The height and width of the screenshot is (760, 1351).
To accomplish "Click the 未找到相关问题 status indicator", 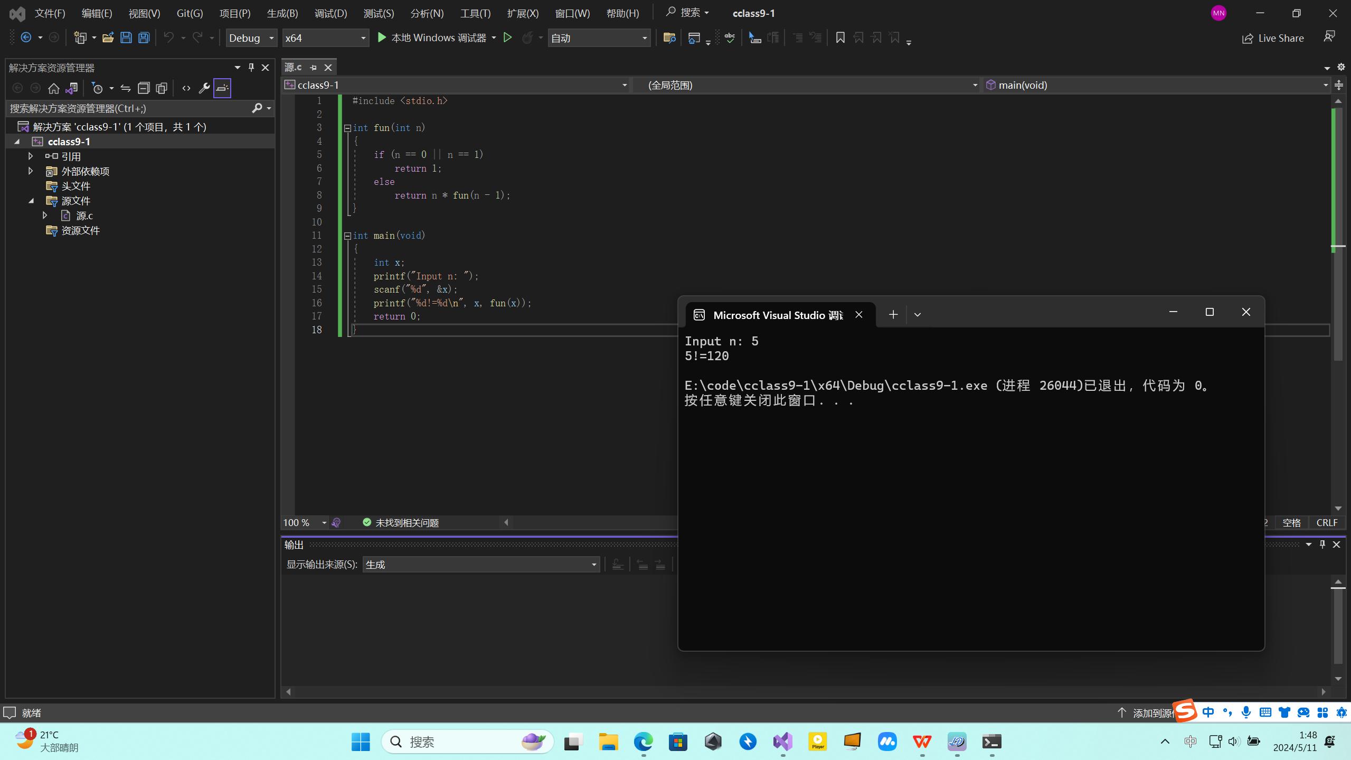I will pyautogui.click(x=401, y=523).
